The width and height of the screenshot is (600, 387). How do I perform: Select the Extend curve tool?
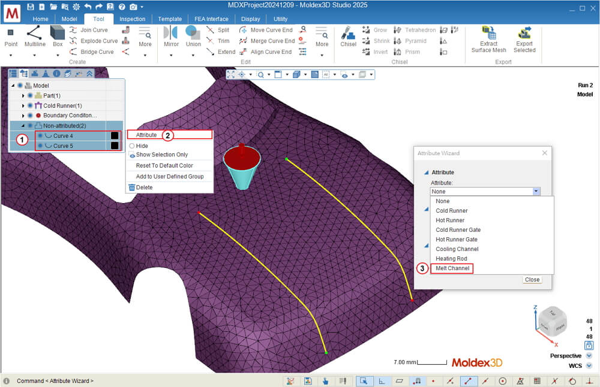(x=221, y=52)
